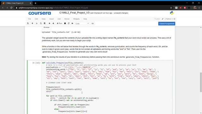Click Submit Assignment button
The width and height of the screenshot is (202, 114).
pos(167,24)
